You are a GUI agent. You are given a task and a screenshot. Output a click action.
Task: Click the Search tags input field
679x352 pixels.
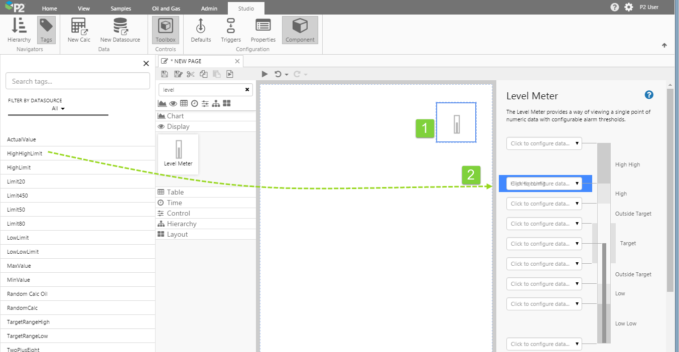click(x=78, y=81)
